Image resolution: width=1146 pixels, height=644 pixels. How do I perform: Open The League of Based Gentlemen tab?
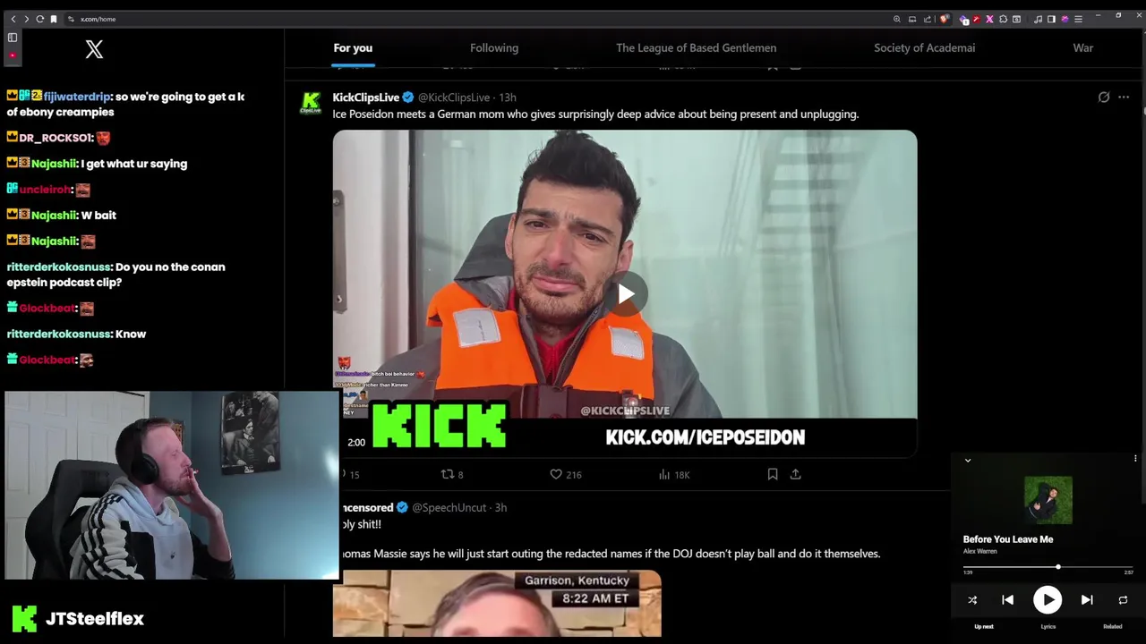696,48
